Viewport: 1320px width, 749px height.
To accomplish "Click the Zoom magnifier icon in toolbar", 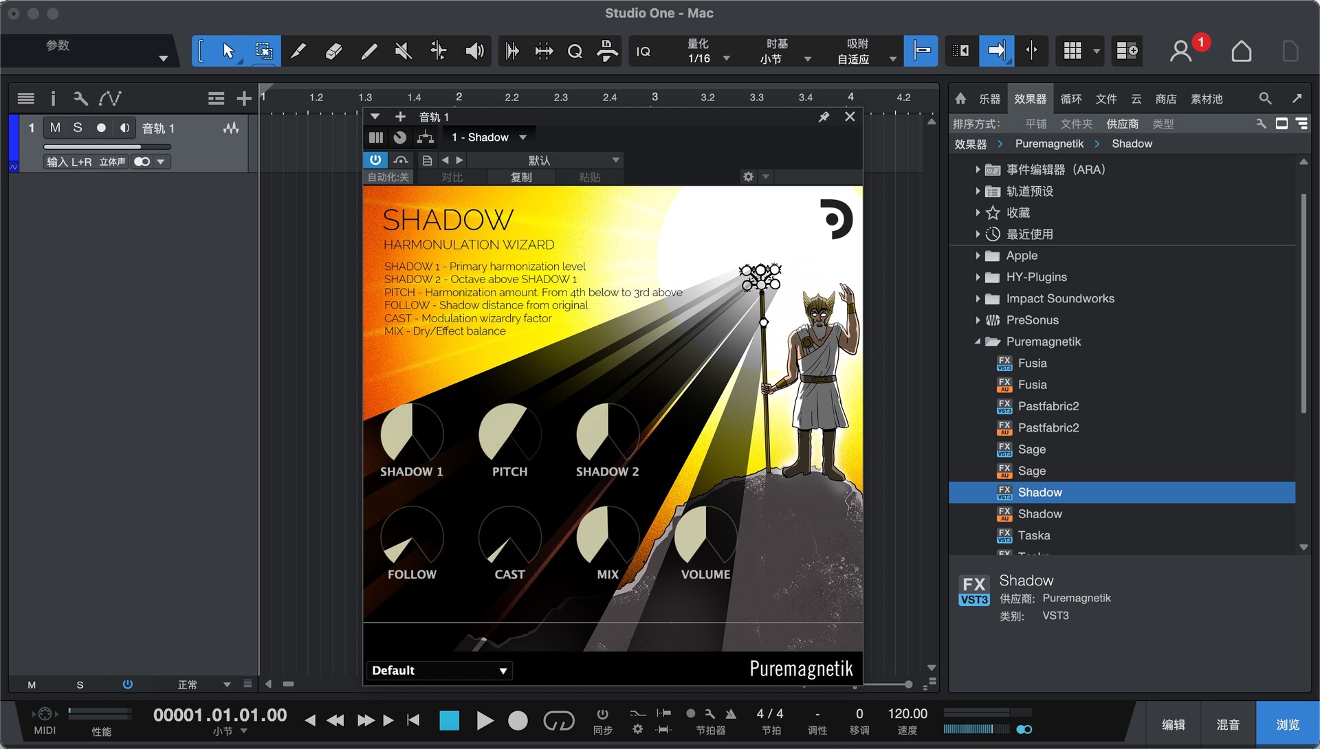I will 575,51.
